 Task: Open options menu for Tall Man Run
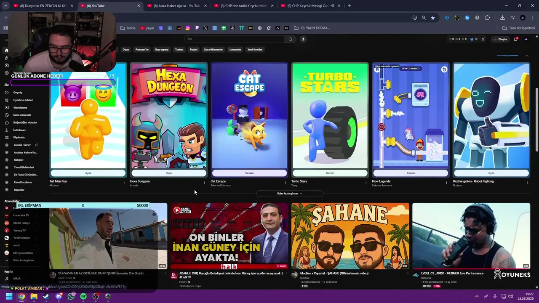(124, 182)
